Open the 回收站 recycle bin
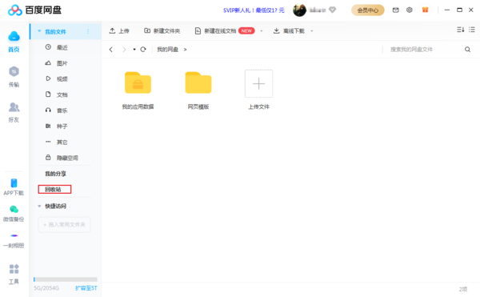Screen dimensions: 480x297 [53, 189]
